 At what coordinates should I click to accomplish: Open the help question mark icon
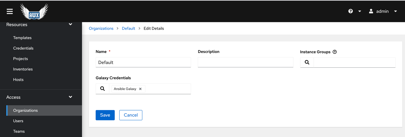point(351,11)
